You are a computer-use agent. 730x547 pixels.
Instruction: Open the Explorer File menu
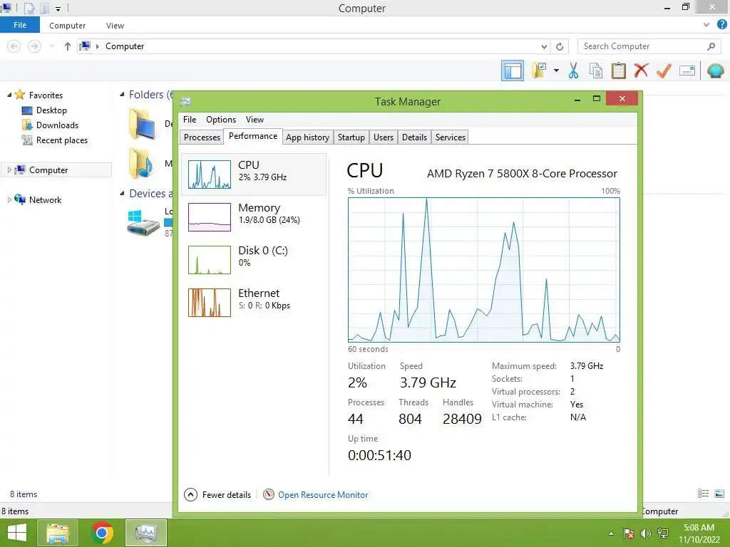tap(20, 25)
